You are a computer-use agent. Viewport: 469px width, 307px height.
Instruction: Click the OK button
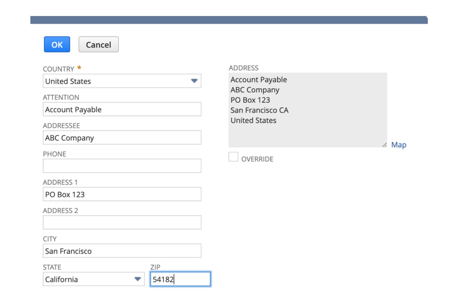[57, 44]
